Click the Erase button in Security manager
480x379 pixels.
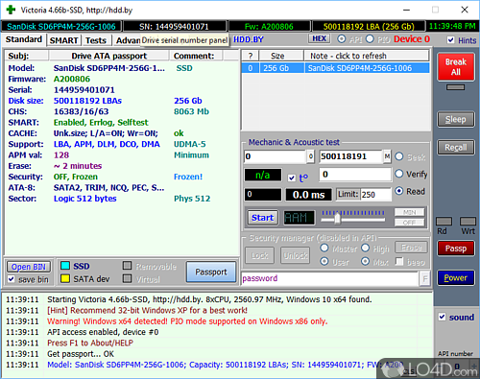(x=412, y=248)
